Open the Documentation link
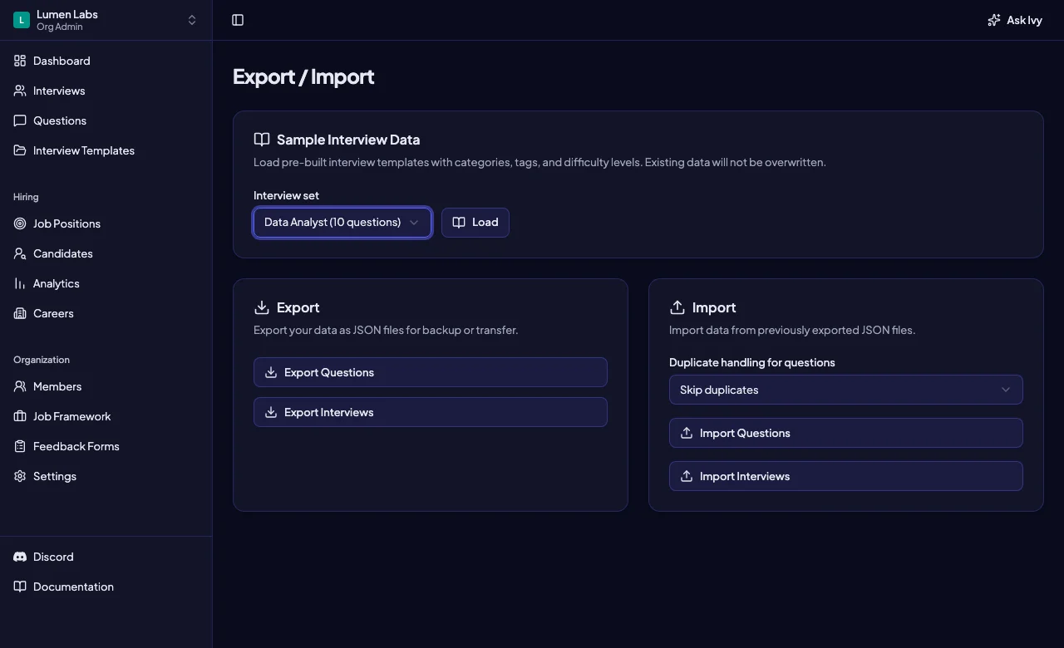 [106, 587]
